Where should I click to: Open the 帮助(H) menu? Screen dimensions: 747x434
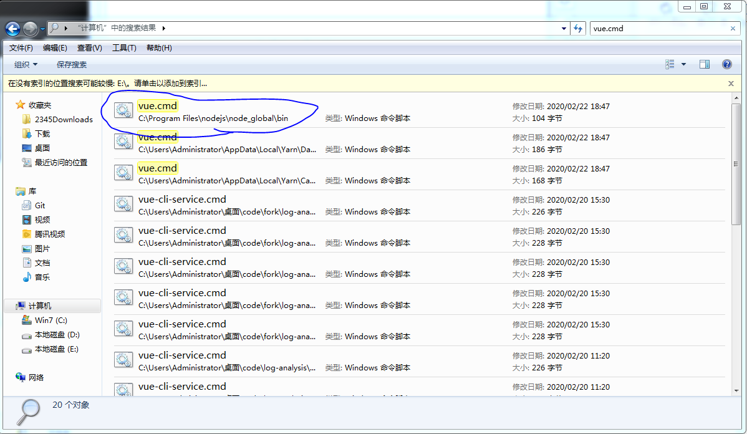[159, 47]
